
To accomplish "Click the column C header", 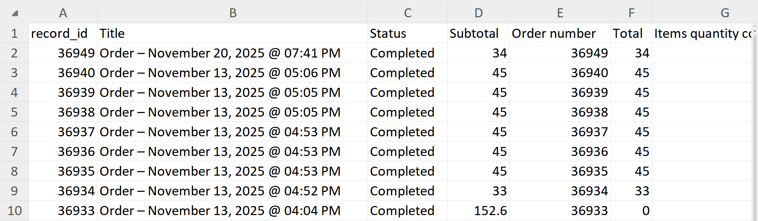I will pos(407,13).
